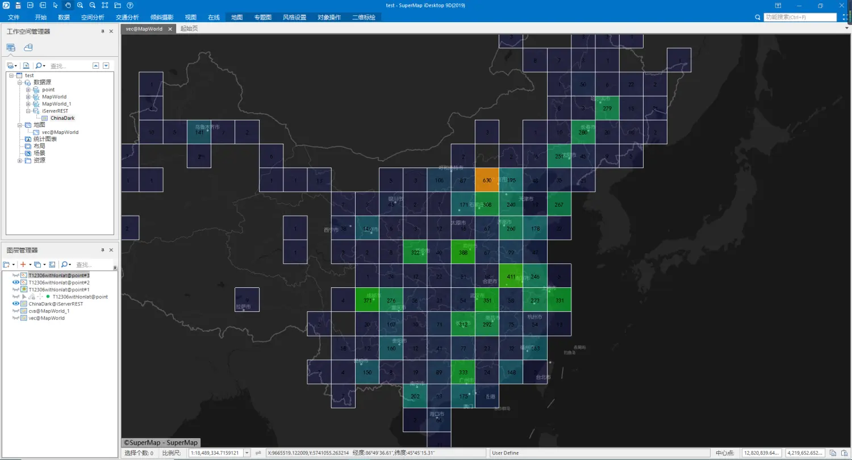
Task: Click the locate item icon in workspace manager toolbar
Action: (26, 66)
